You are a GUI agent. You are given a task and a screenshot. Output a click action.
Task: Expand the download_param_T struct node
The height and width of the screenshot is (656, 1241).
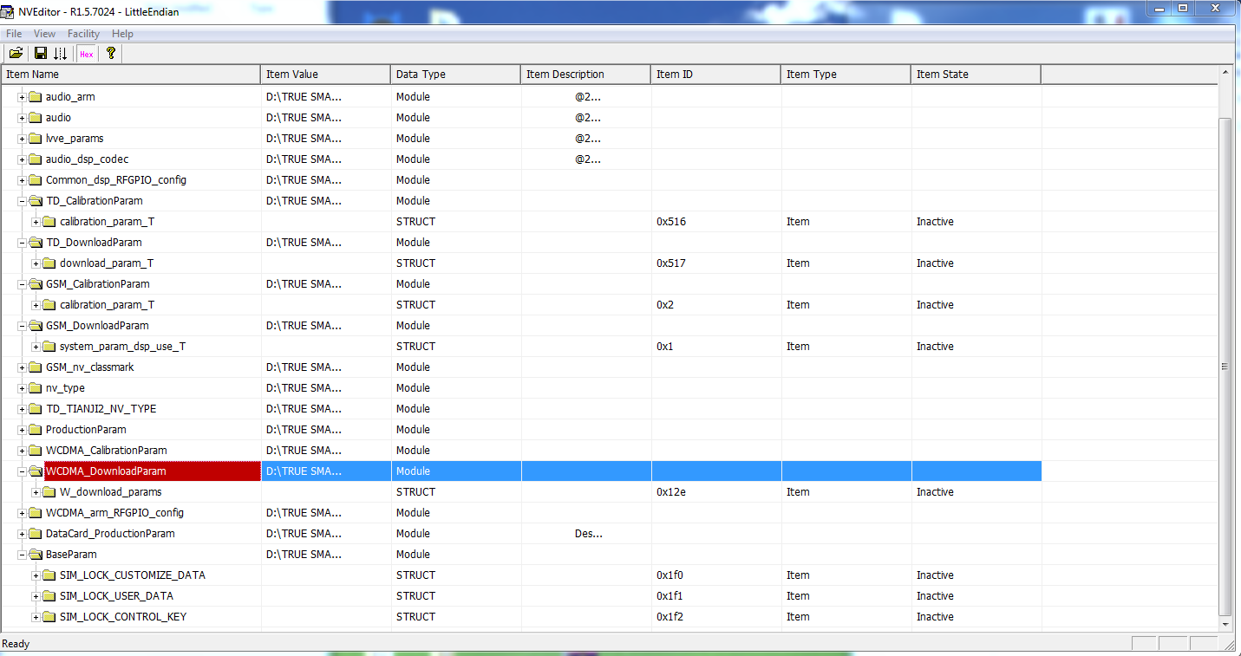click(36, 263)
